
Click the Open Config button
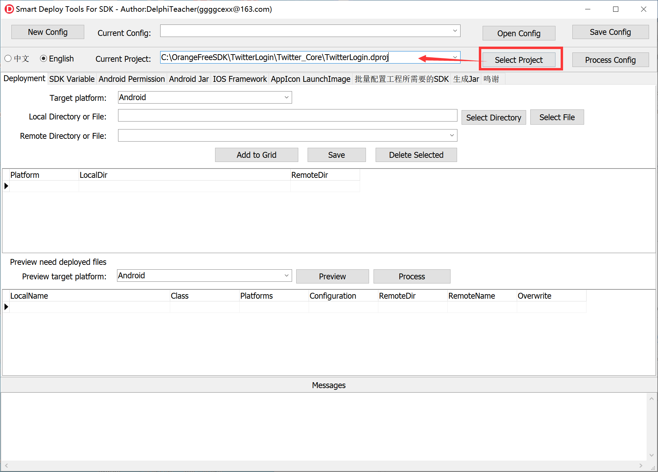click(519, 33)
